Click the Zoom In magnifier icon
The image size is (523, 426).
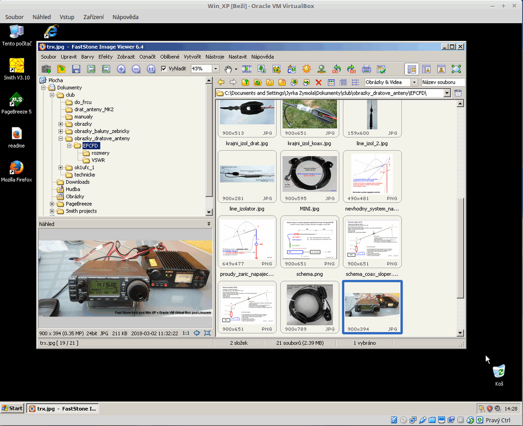pyautogui.click(x=121, y=69)
